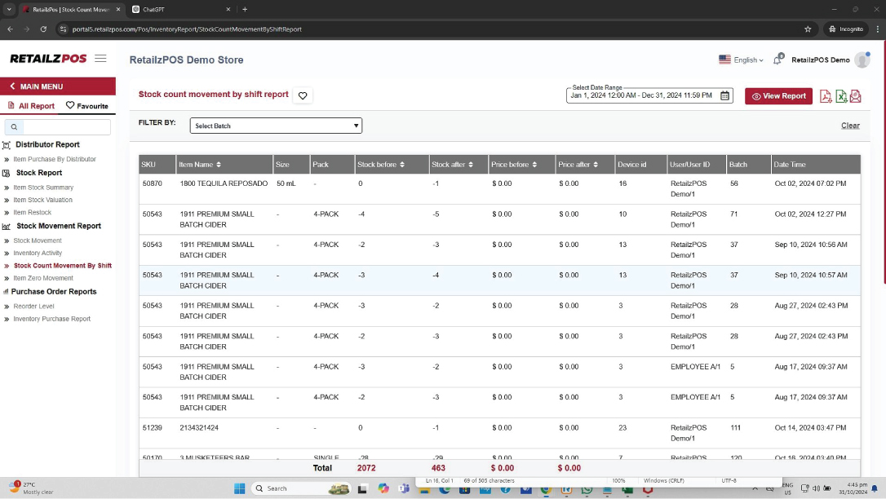
Task: Open calendar icon in date range field
Action: pos(724,96)
